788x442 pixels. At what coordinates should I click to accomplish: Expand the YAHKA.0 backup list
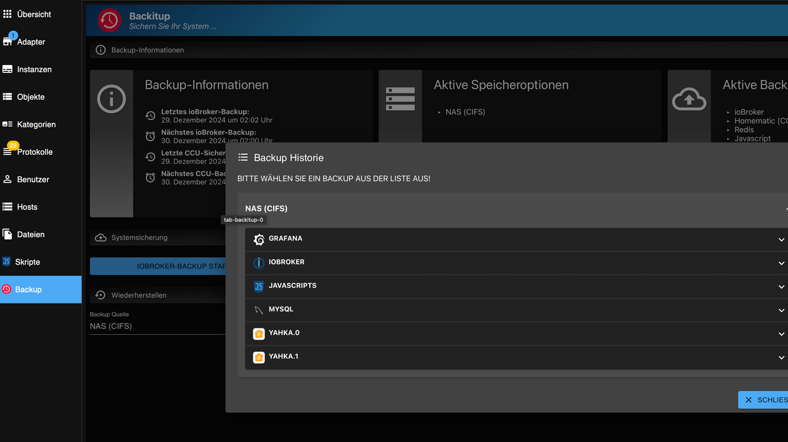click(x=781, y=334)
